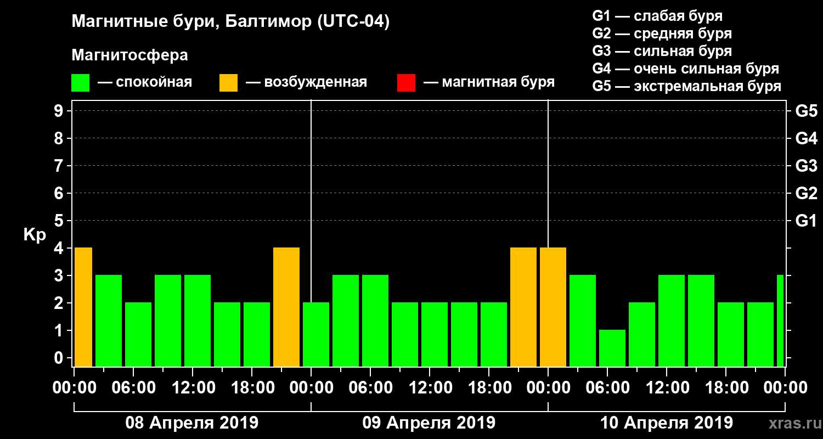Image resolution: width=823 pixels, height=439 pixels.
Task: Click the green Kp 3 bar at 03:00 on 10 Апреля
Action: pos(583,320)
